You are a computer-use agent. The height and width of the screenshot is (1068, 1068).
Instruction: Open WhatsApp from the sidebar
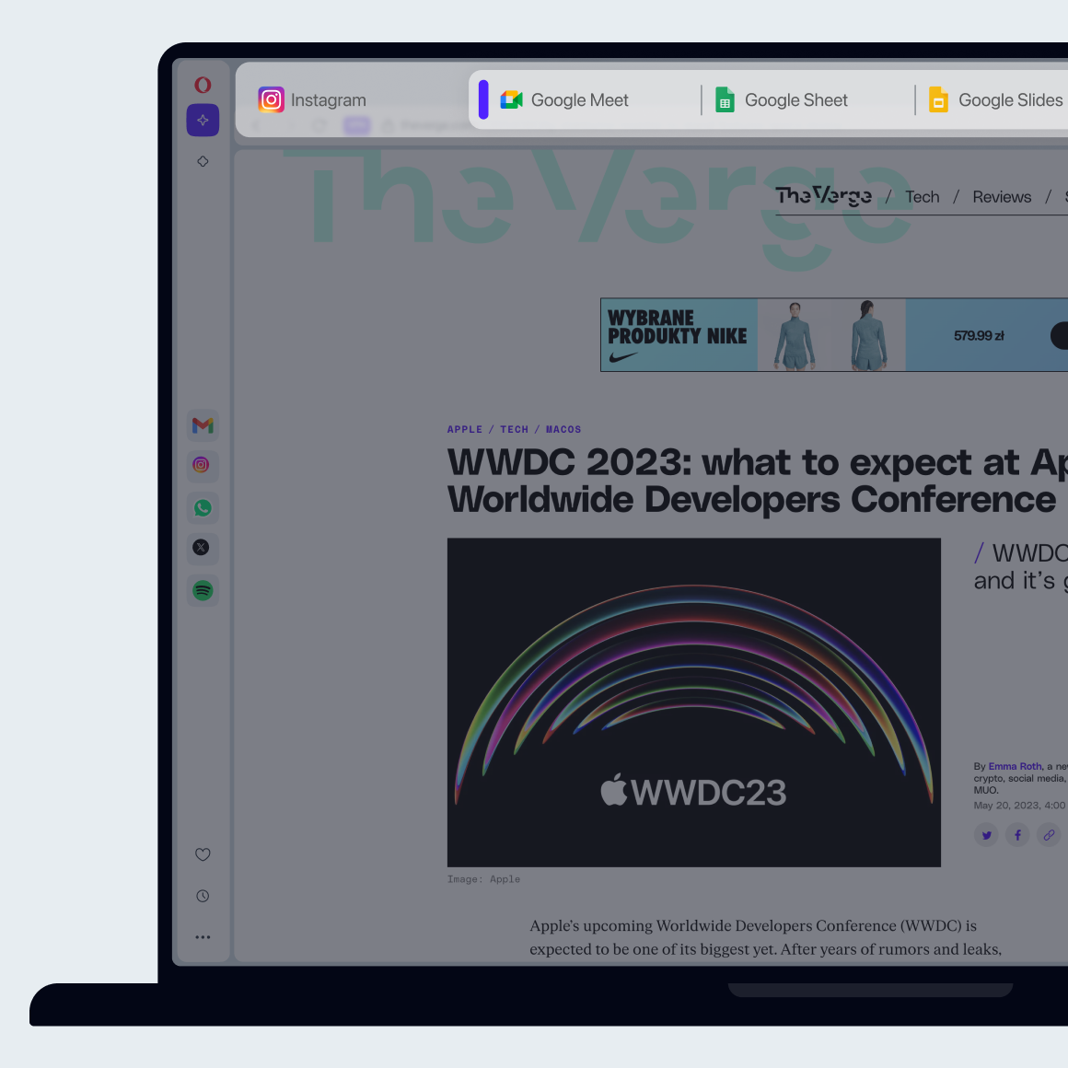pyautogui.click(x=203, y=508)
